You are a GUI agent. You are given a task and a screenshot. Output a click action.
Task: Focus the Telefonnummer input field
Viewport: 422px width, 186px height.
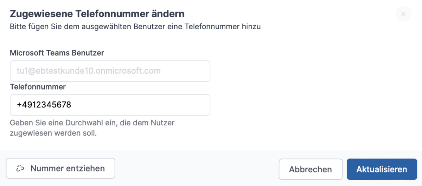pyautogui.click(x=110, y=105)
